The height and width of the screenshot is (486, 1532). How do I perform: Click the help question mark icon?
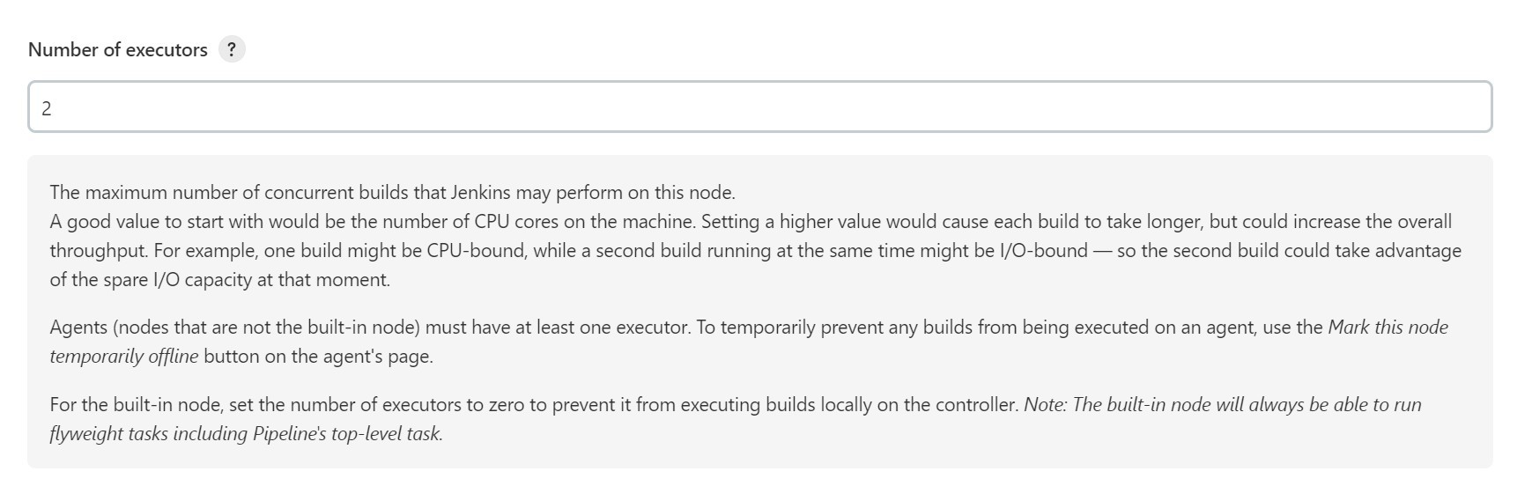(x=232, y=49)
